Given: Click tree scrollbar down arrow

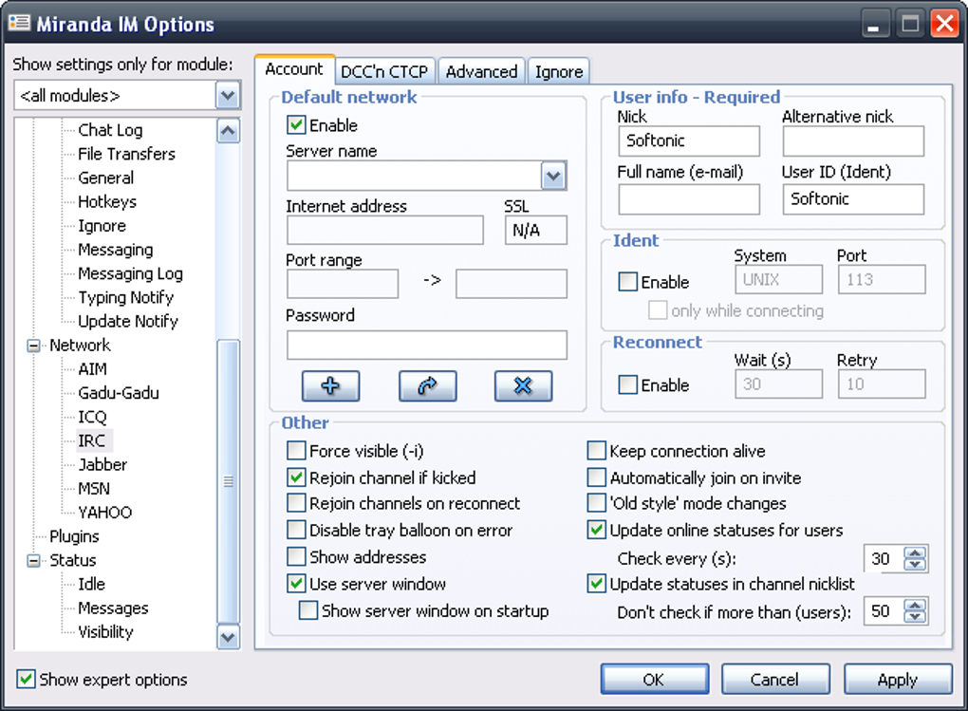Looking at the screenshot, I should 228,637.
